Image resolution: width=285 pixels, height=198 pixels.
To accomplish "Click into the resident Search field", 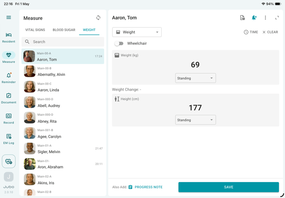I will click(x=63, y=42).
